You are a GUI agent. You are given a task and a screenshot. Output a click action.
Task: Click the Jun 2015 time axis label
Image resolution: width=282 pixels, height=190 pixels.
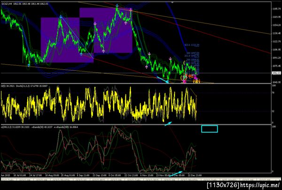[x=6, y=175]
